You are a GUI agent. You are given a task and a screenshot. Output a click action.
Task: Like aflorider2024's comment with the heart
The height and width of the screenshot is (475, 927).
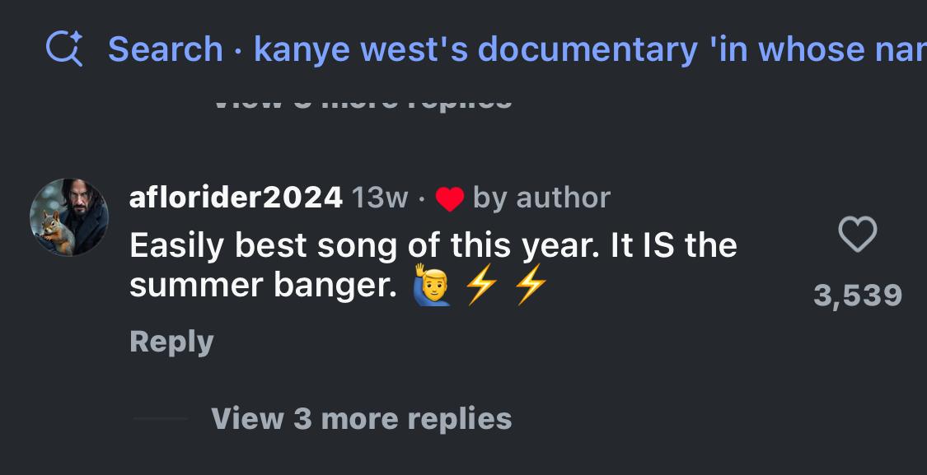tap(857, 236)
